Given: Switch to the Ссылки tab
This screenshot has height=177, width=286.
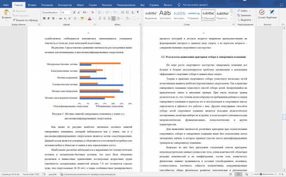Looking at the screenshot, I should point(93,5).
